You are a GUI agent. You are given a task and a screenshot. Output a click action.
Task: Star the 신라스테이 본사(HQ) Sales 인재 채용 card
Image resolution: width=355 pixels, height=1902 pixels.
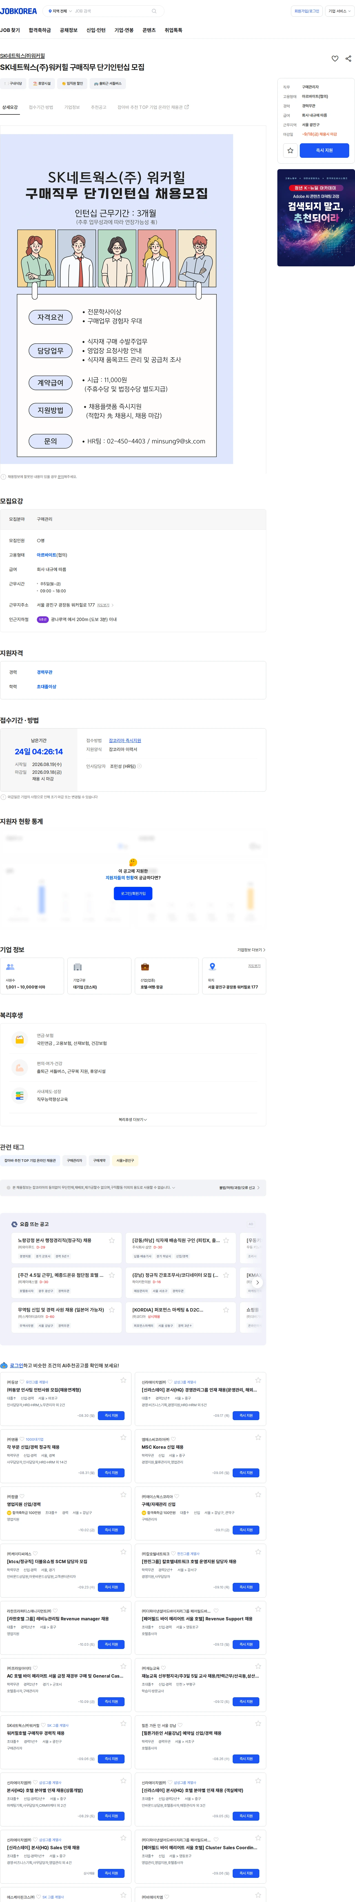click(x=123, y=1838)
